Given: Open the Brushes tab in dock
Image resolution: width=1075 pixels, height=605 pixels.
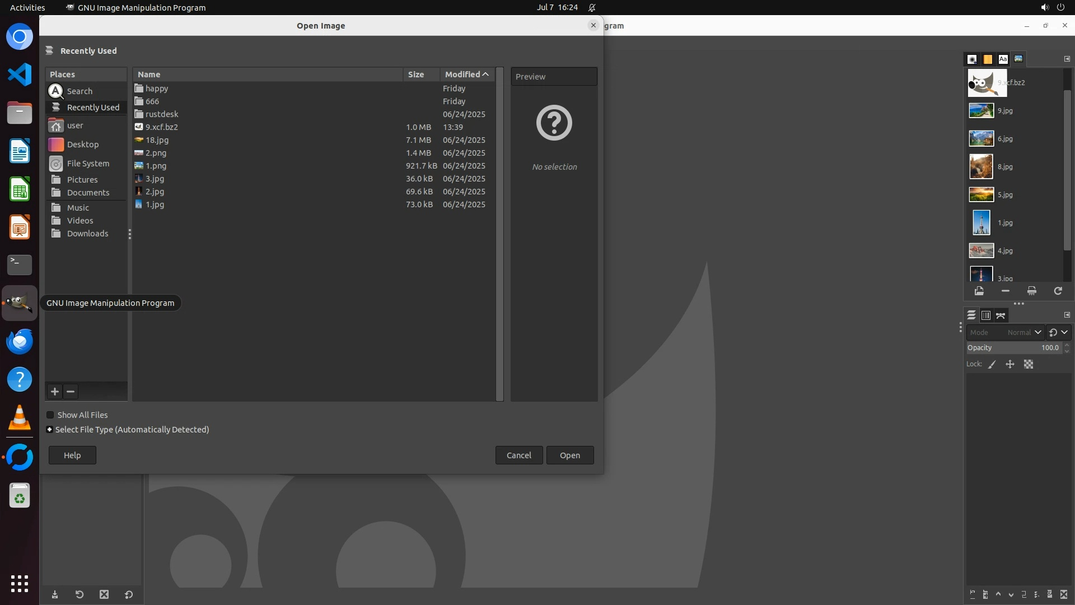Looking at the screenshot, I should click(972, 59).
